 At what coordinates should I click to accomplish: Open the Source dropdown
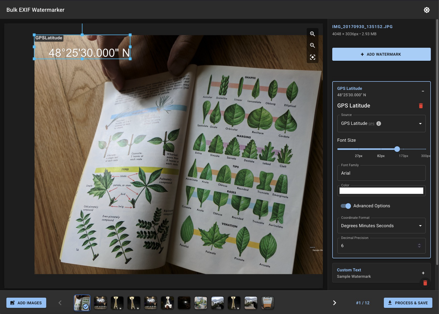[381, 124]
